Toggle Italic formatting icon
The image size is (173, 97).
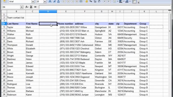54,1
